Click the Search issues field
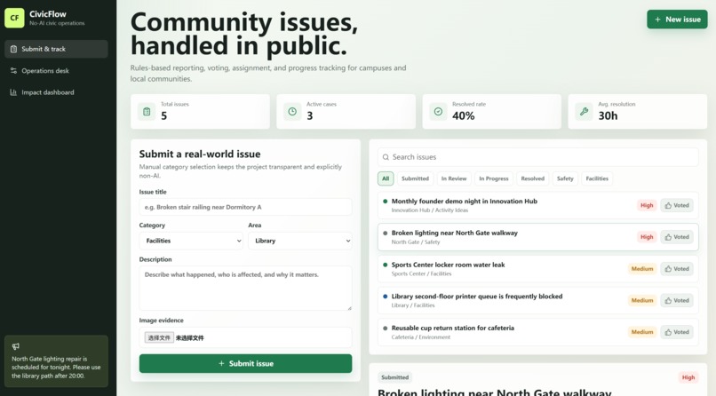 pos(538,157)
